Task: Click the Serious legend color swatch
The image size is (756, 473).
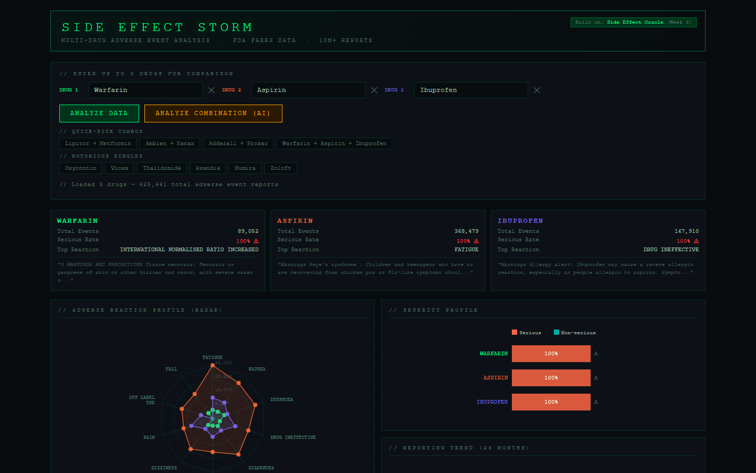Action: (514, 332)
